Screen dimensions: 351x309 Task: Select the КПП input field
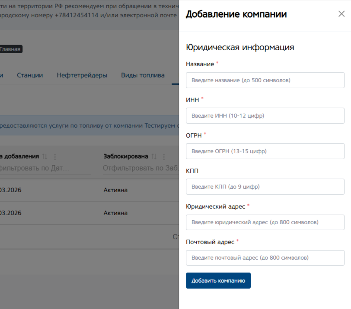tap(265, 187)
